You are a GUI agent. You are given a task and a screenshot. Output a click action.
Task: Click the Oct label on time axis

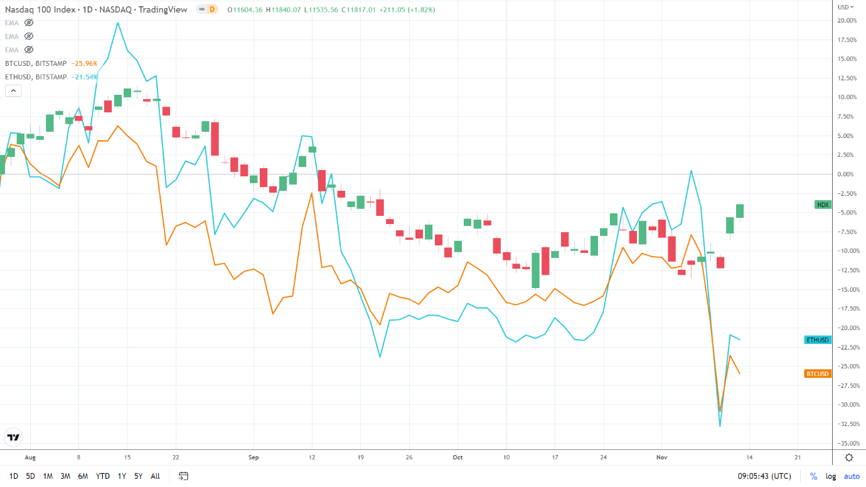click(457, 458)
